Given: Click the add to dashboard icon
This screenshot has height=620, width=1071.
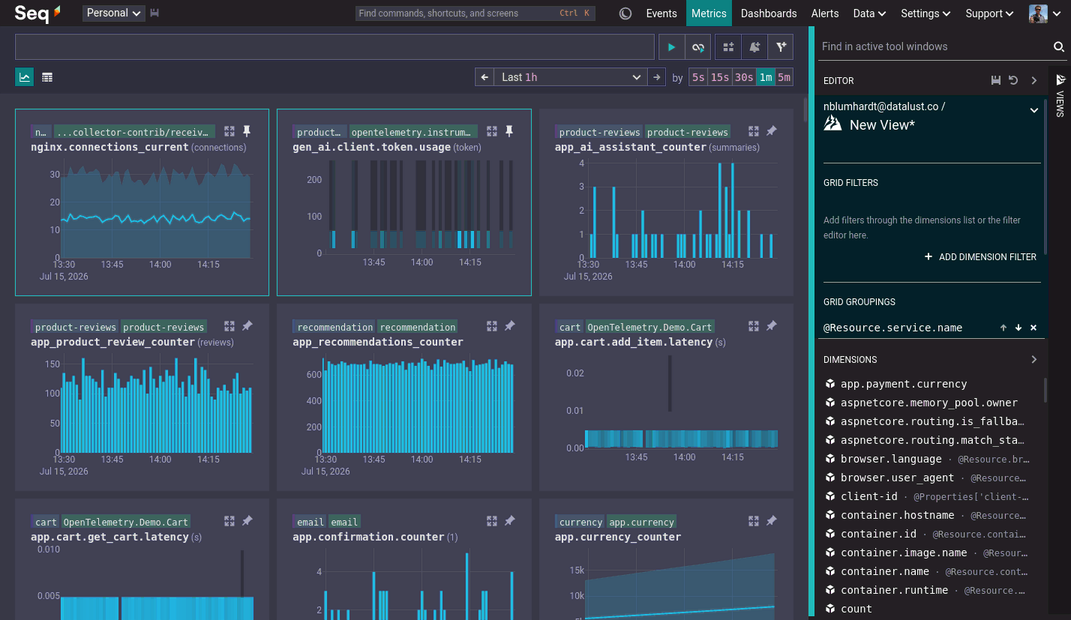Looking at the screenshot, I should [x=727, y=47].
